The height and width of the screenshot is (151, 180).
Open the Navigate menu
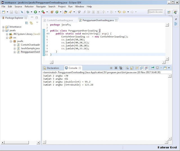[x=41, y=6]
